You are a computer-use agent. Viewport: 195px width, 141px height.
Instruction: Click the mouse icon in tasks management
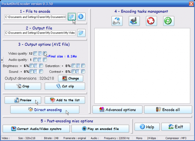(x=117, y=21)
